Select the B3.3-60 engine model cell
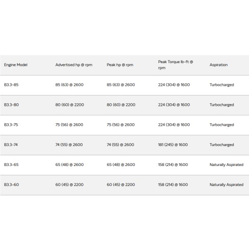This screenshot has width=249, height=249. click(x=12, y=185)
